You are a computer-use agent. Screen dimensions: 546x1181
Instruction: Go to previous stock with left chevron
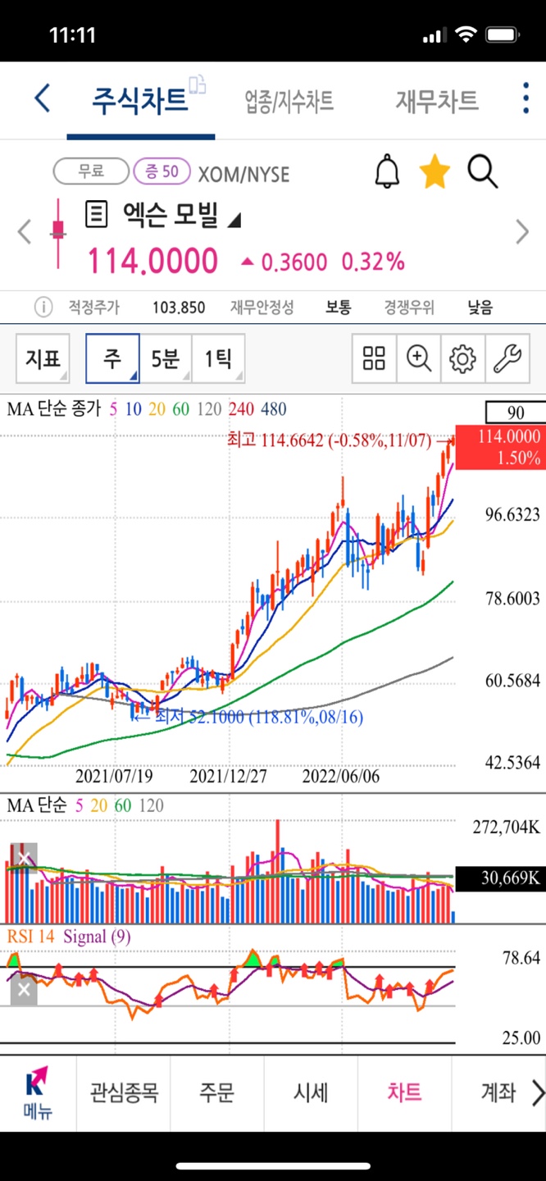25,232
